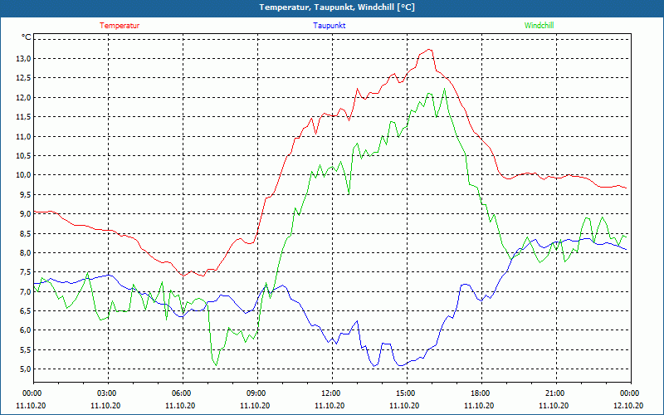This screenshot has height=415, width=664.
Task: Click the 06:00 time label on x-axis
Action: (x=183, y=393)
